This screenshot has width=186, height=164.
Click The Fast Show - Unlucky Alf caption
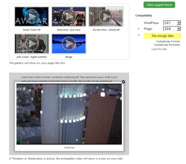click(106, 30)
